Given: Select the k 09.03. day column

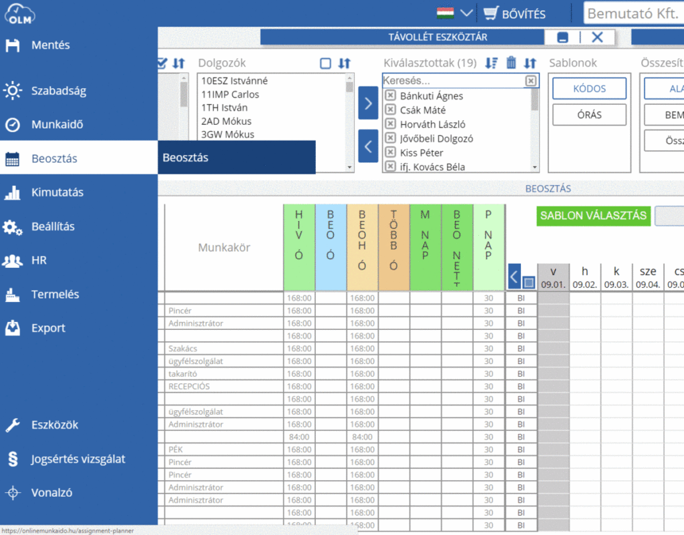Looking at the screenshot, I should tap(617, 277).
